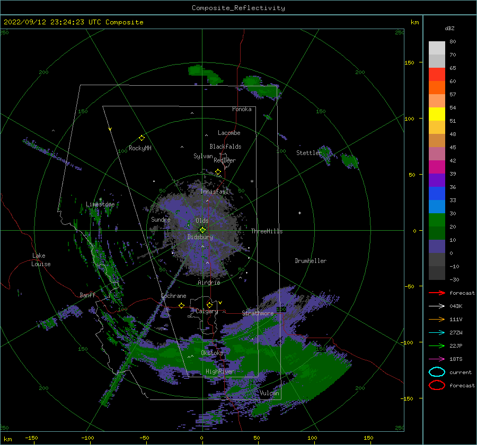Click the red forecast ellipse legend icon
Viewport: 477px width, 445px height.
(437, 385)
